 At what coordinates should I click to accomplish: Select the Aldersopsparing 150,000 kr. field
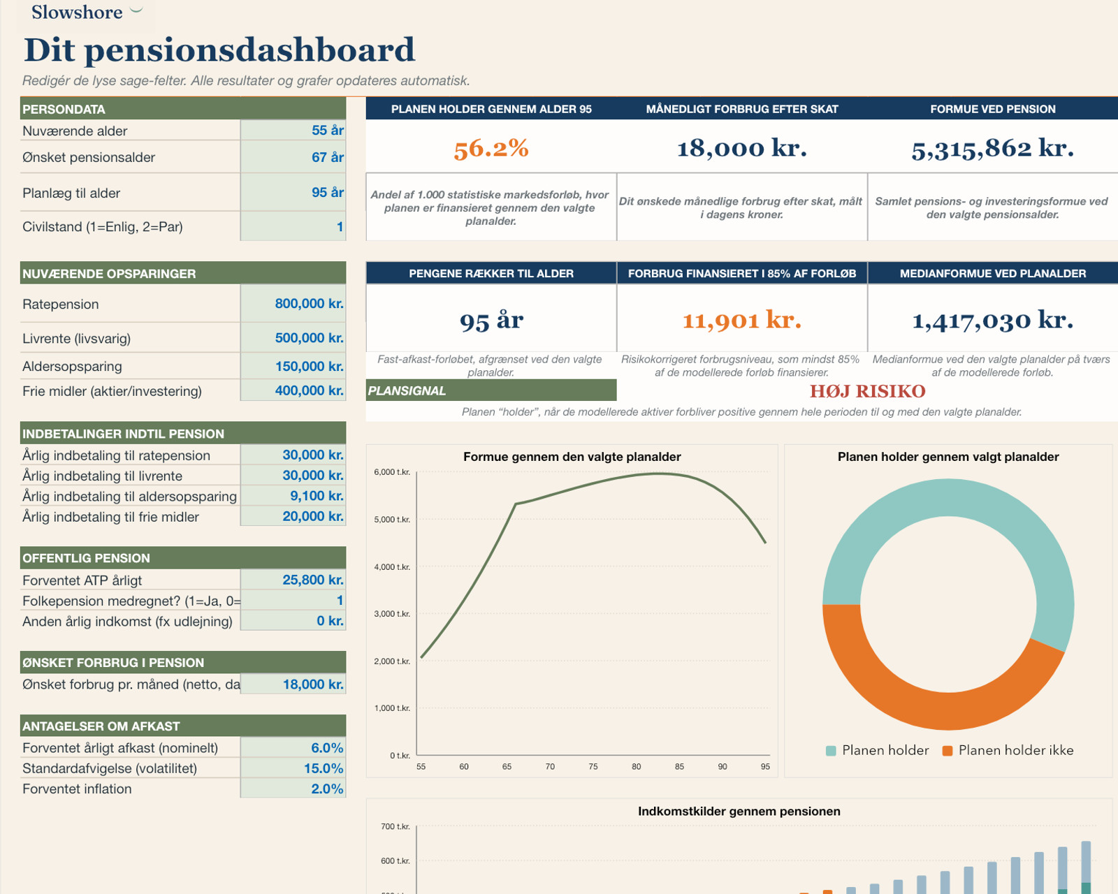[293, 366]
